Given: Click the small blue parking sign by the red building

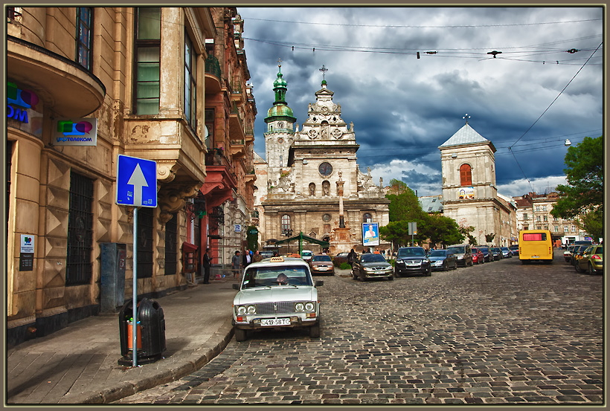Looking at the screenshot, I should 237,228.
